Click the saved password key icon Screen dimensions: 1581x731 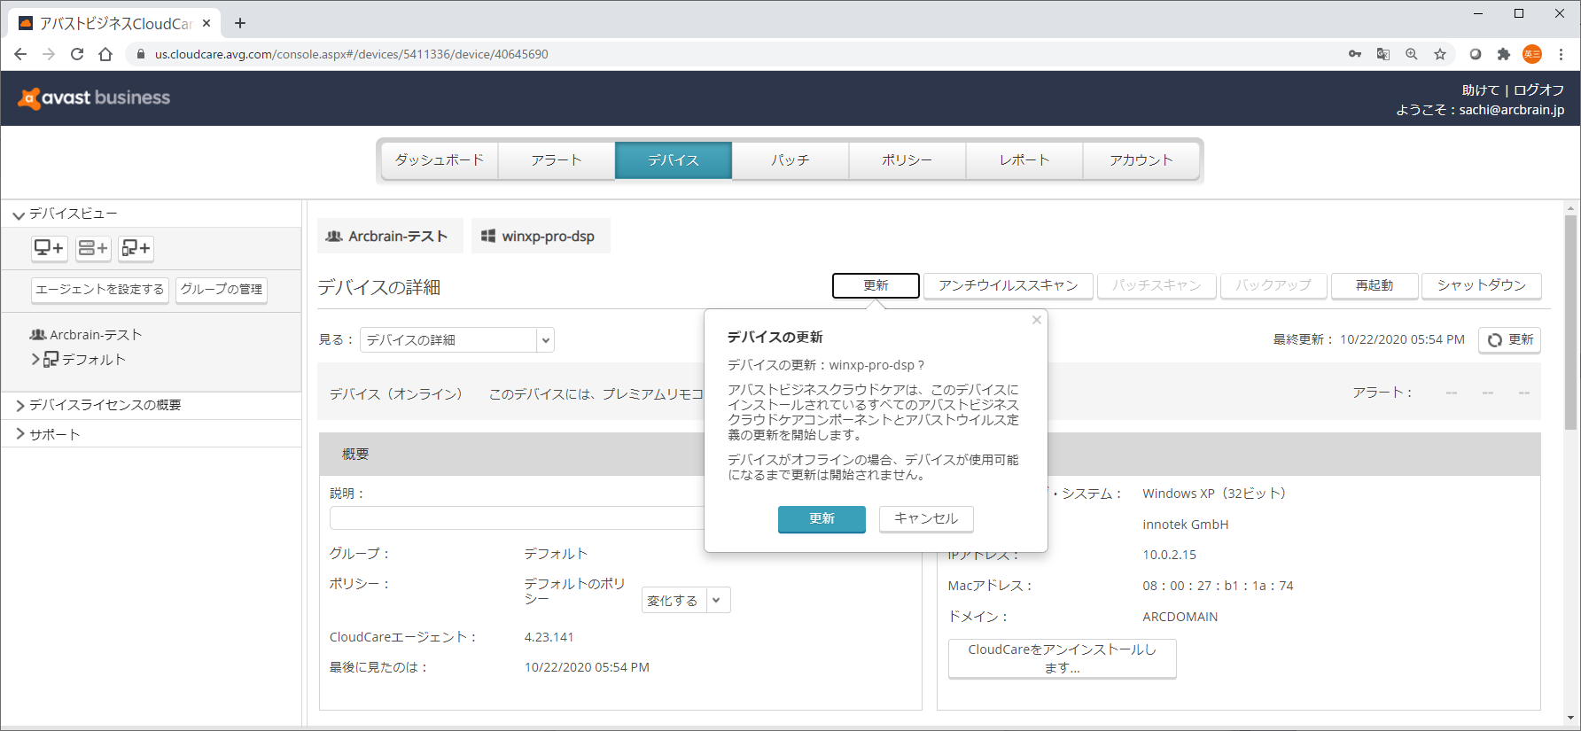(x=1355, y=54)
